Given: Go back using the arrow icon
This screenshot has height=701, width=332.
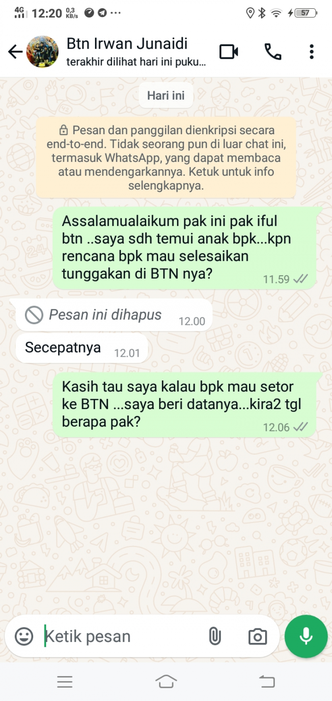Looking at the screenshot, I should point(15,52).
